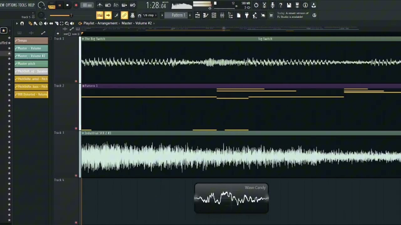Toggle the metronome button
401x225 pixels.
(100, 5)
